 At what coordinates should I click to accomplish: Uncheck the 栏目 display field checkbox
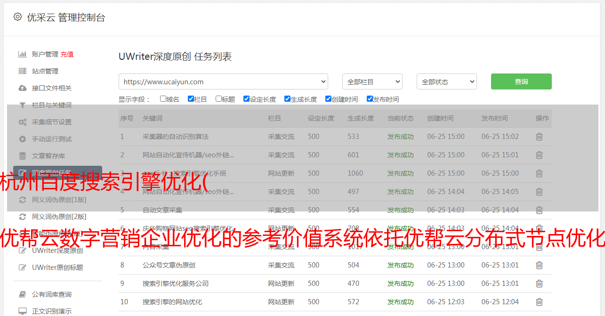[191, 99]
